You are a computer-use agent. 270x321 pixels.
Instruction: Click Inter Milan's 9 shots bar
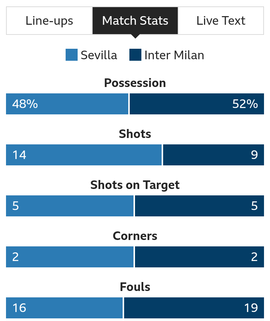click(213, 155)
